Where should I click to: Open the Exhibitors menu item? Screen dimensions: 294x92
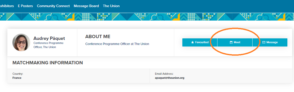[7, 6]
